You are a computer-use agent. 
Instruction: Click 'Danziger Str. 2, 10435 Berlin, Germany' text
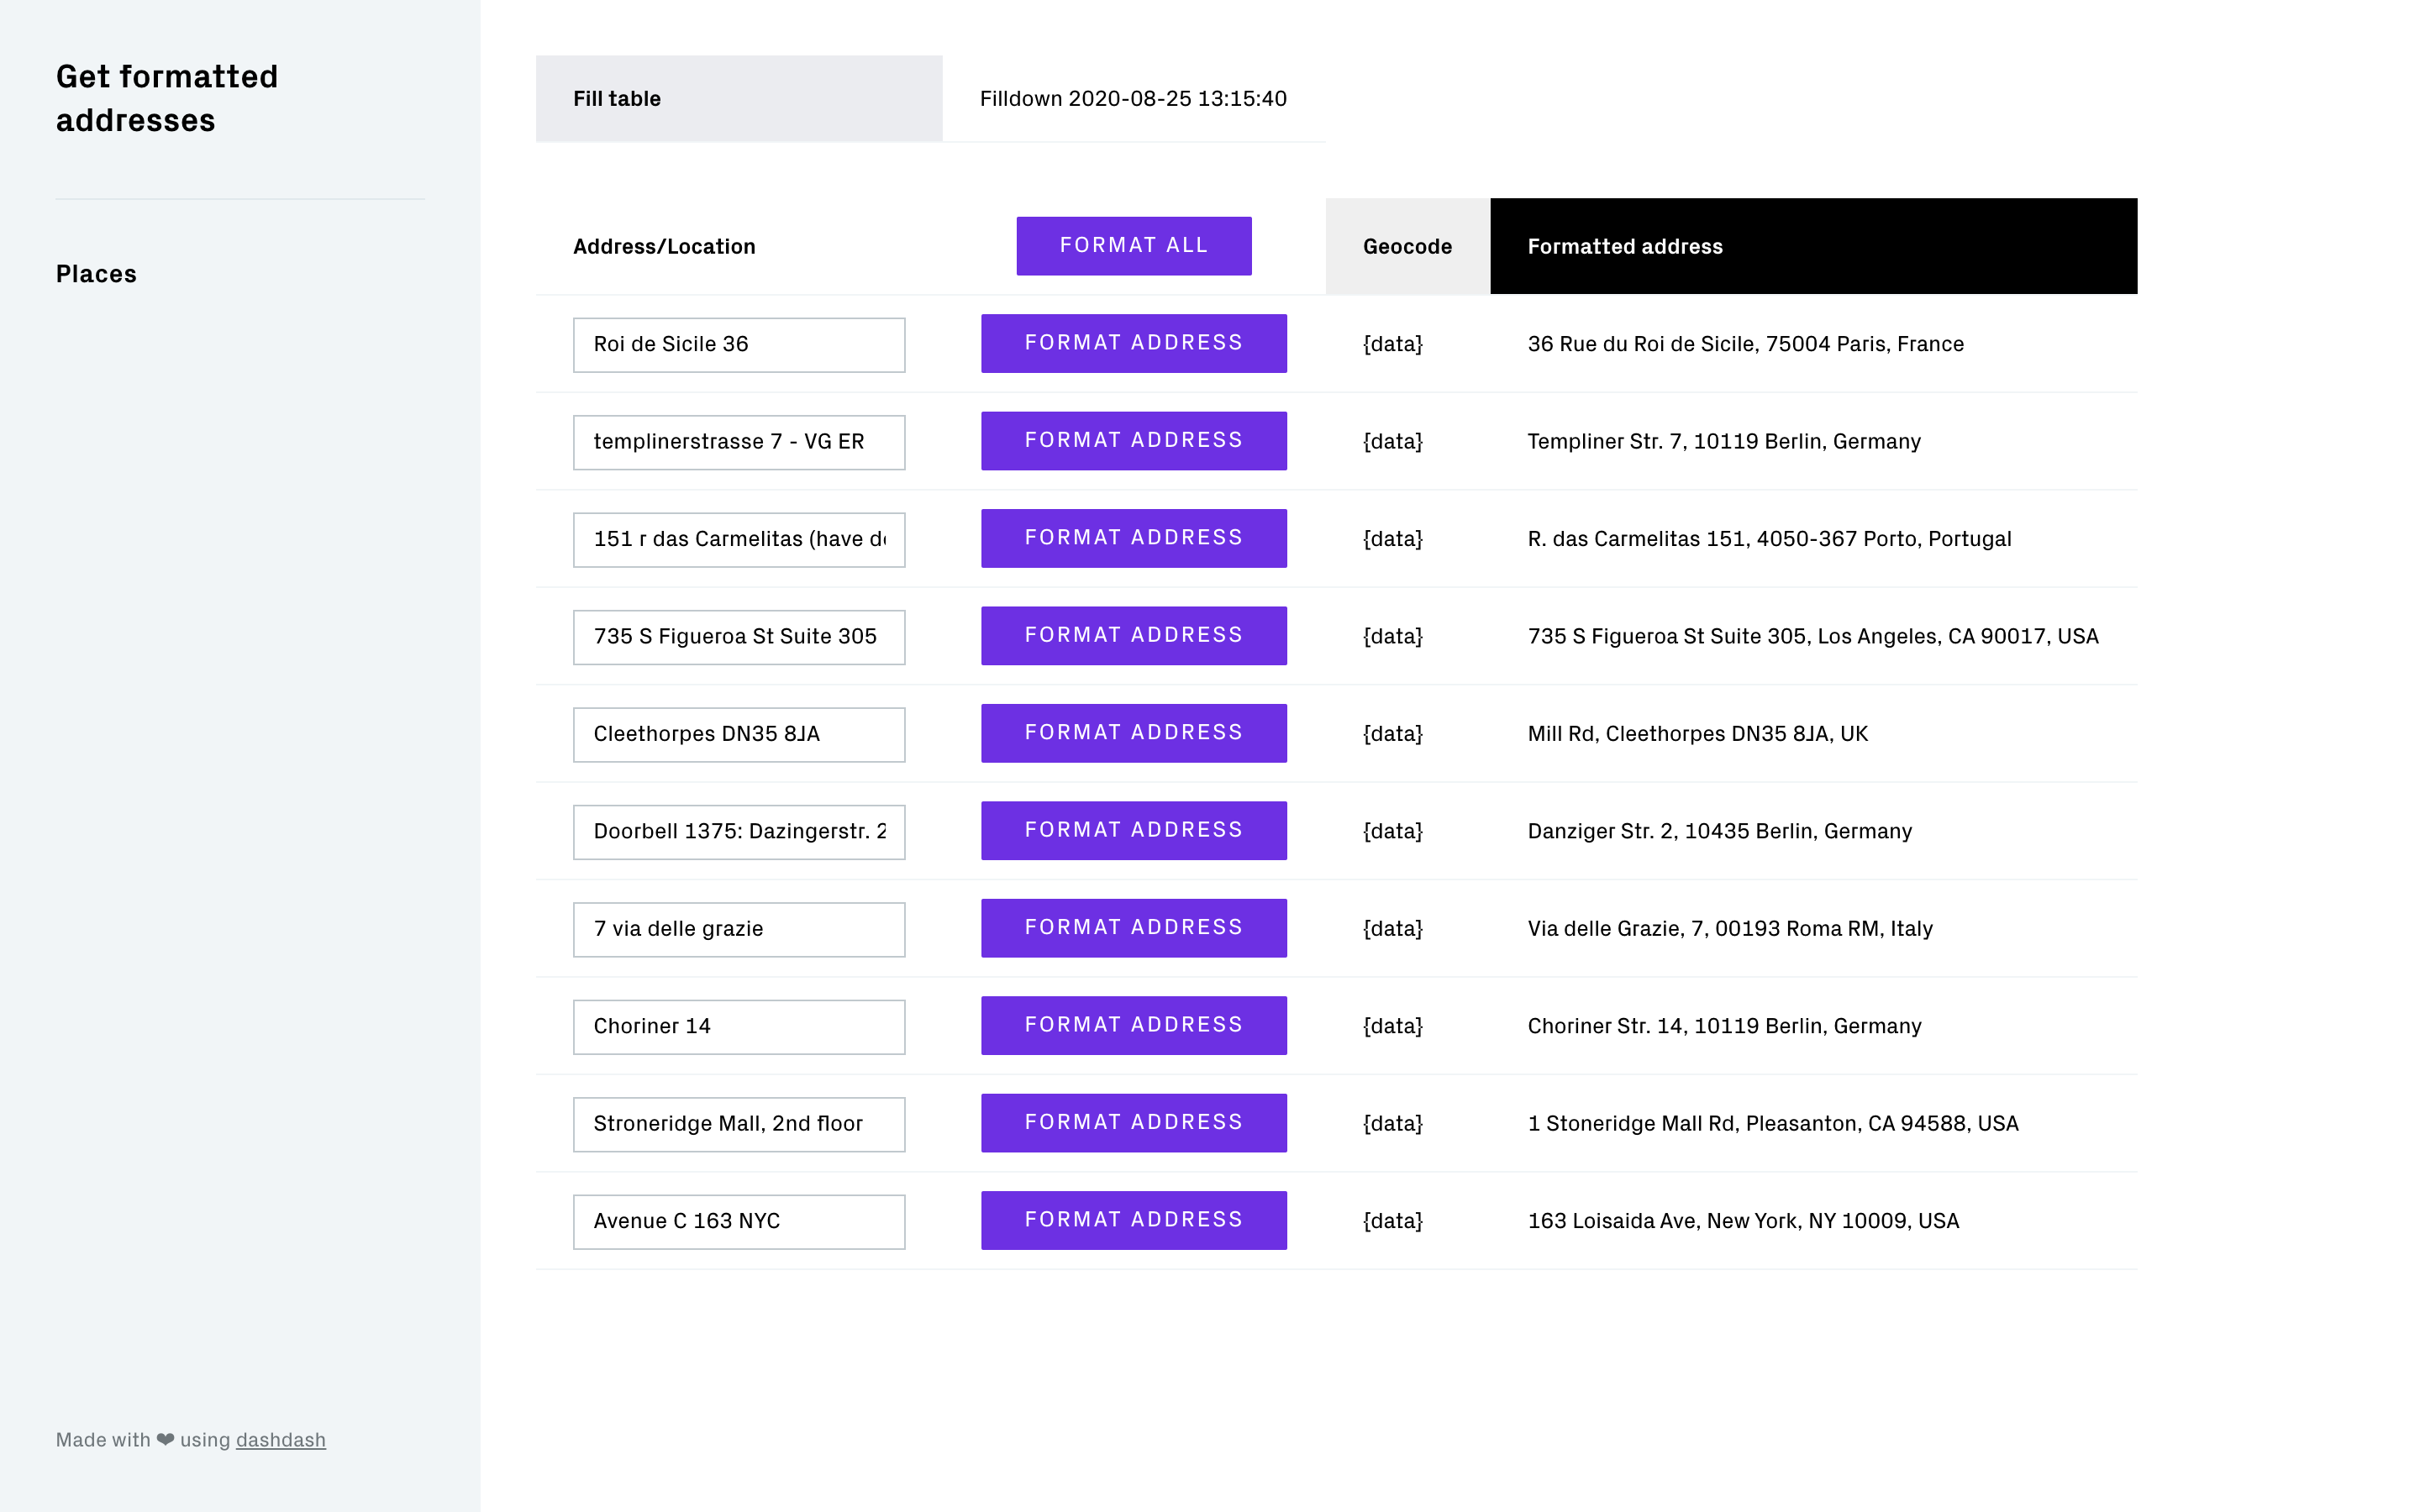pyautogui.click(x=1720, y=831)
